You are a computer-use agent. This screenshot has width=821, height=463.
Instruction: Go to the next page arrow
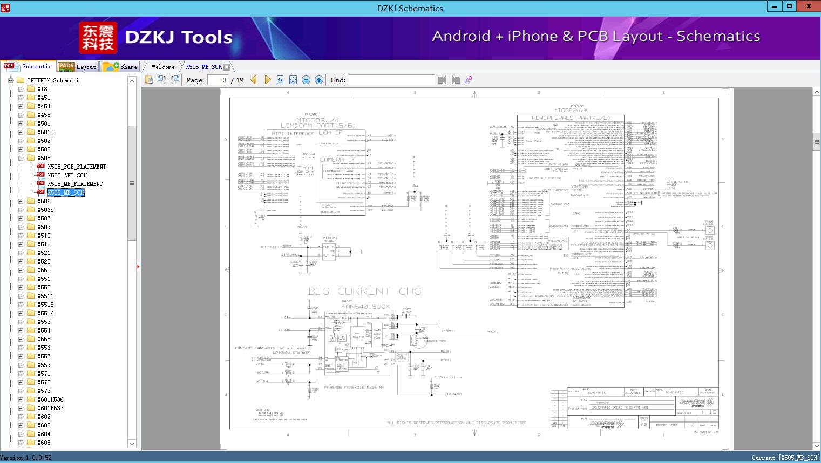[x=267, y=80]
